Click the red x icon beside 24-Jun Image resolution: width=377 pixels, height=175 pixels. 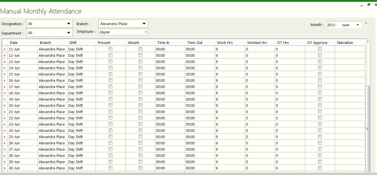click(x=5, y=131)
